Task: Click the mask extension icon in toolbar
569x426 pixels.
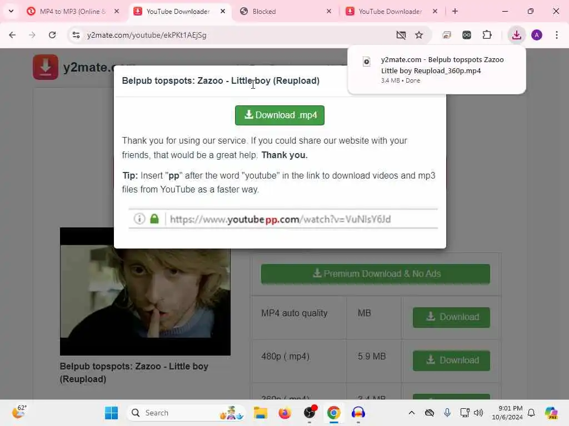Action: pos(467,35)
